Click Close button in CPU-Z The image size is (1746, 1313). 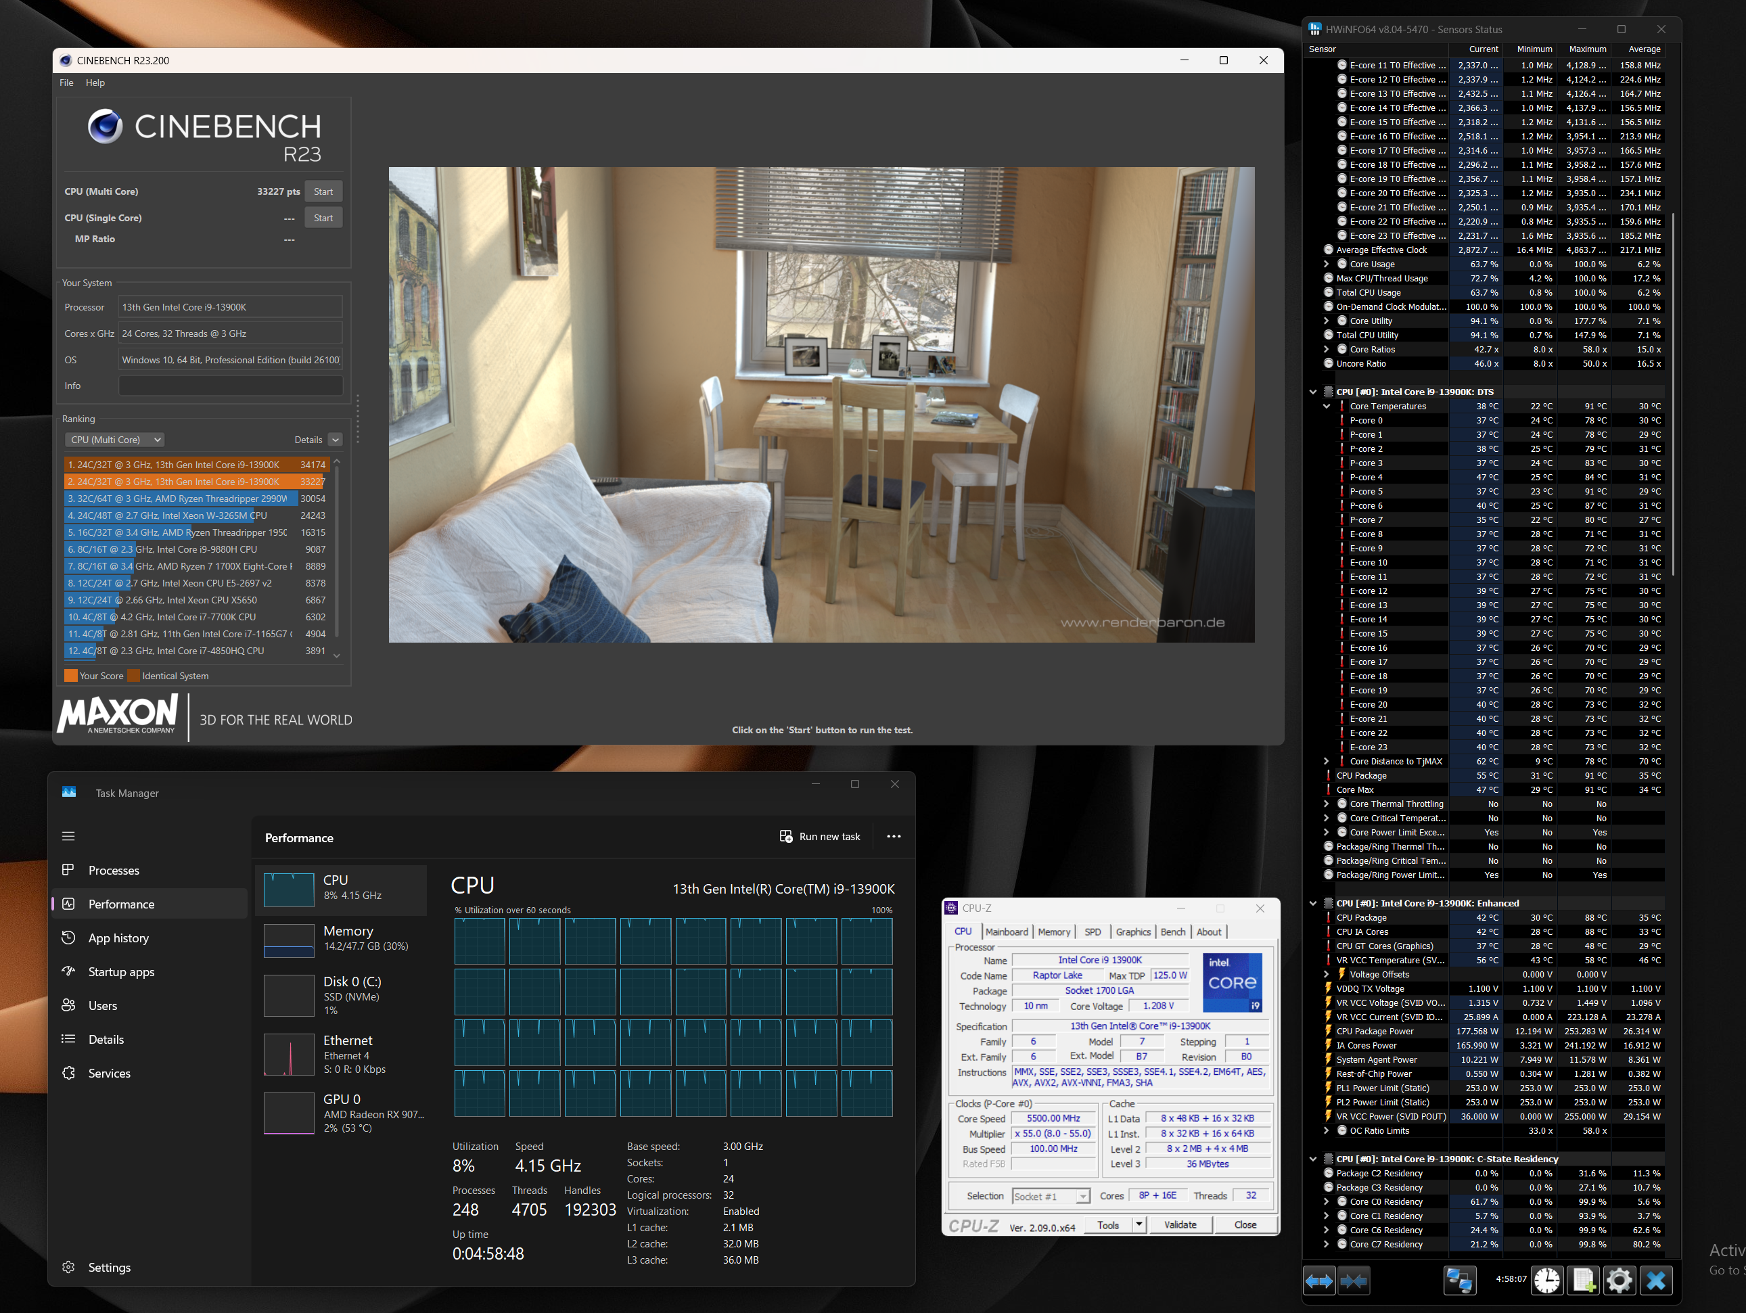tap(1245, 1224)
